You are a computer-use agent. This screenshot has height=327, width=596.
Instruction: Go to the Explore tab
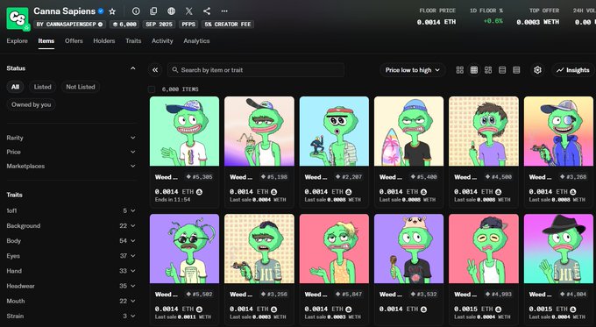(x=18, y=40)
